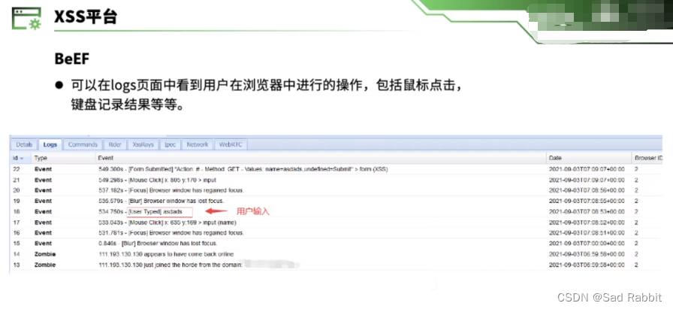Switch to the XssRays tab
This screenshot has height=309, width=673.
(143, 145)
